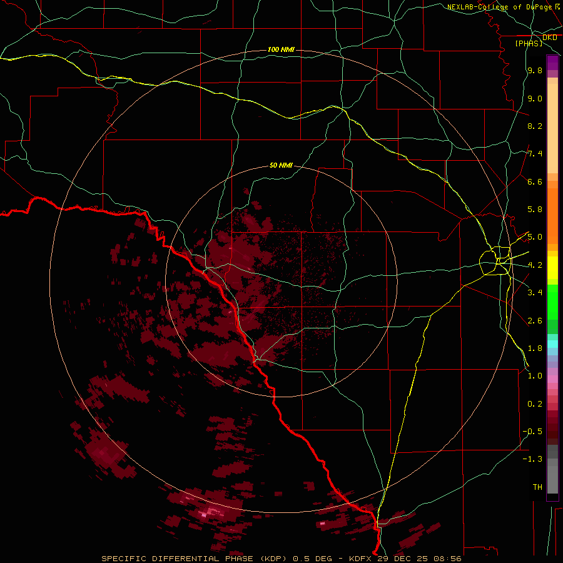
Task: Click the TH threshold label on scale
Action: tap(537, 487)
